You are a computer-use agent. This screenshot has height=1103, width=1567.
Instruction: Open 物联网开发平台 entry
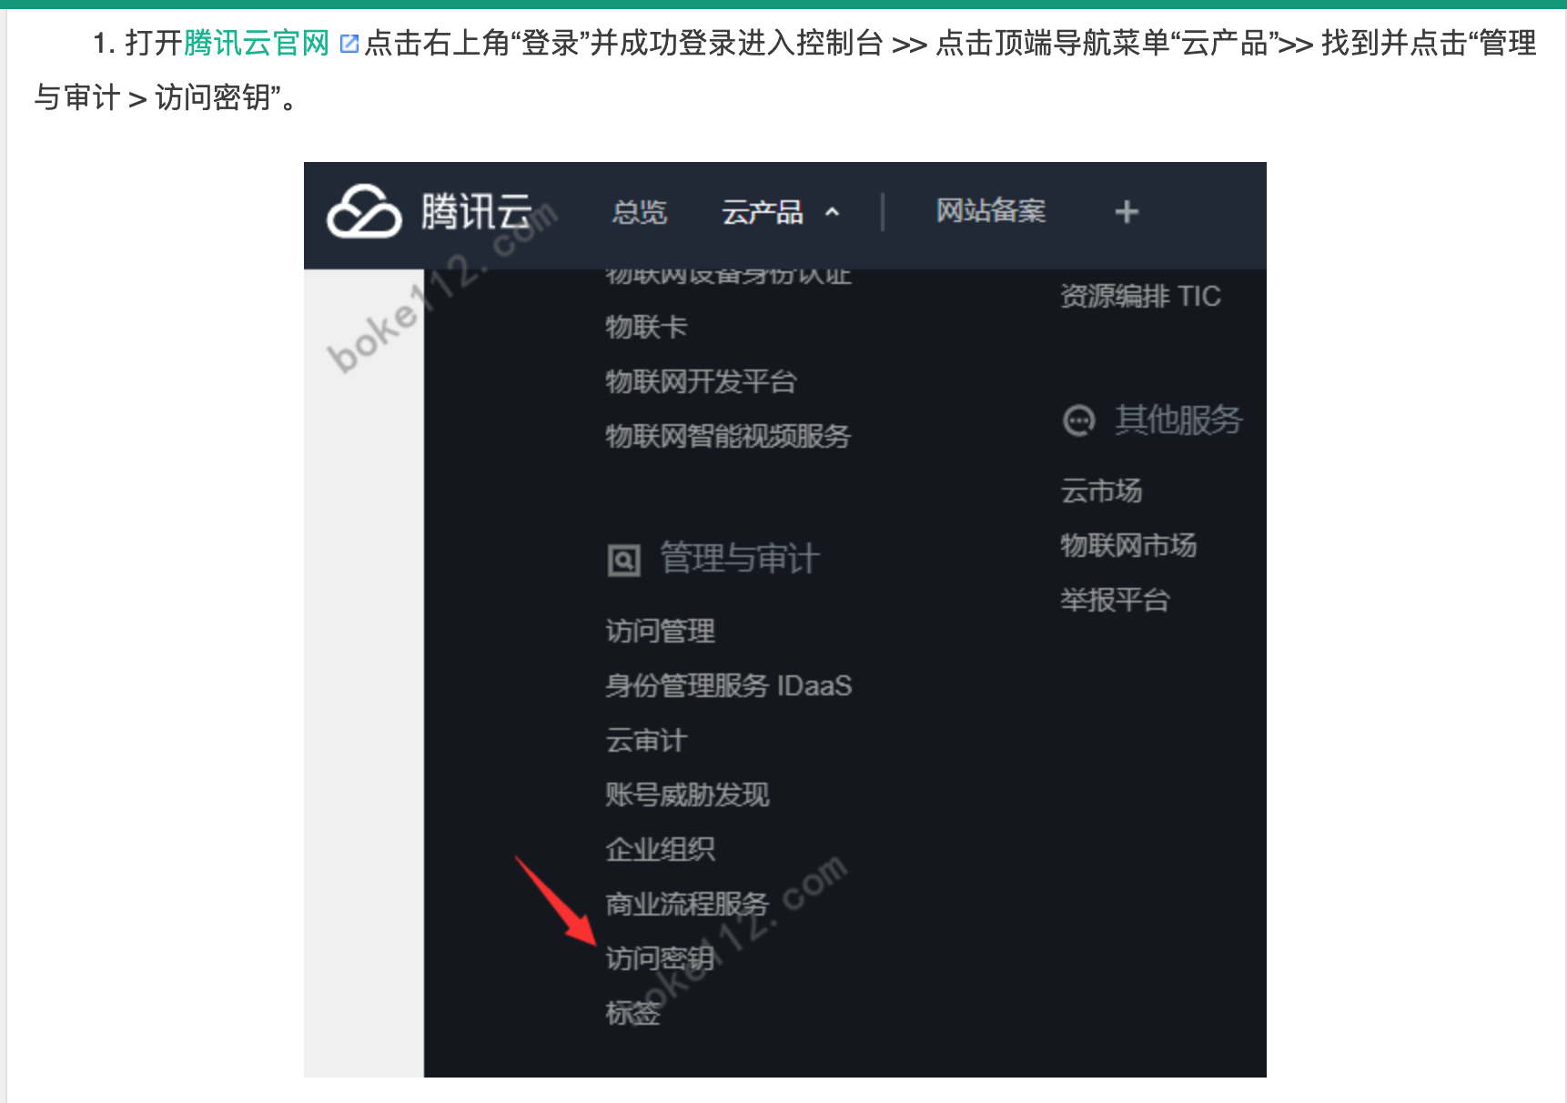[702, 381]
